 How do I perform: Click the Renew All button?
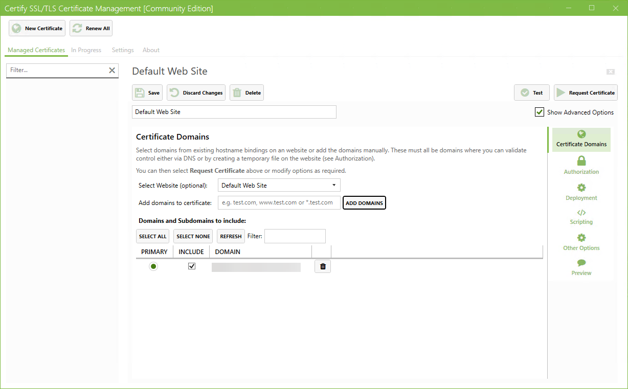[x=91, y=29]
